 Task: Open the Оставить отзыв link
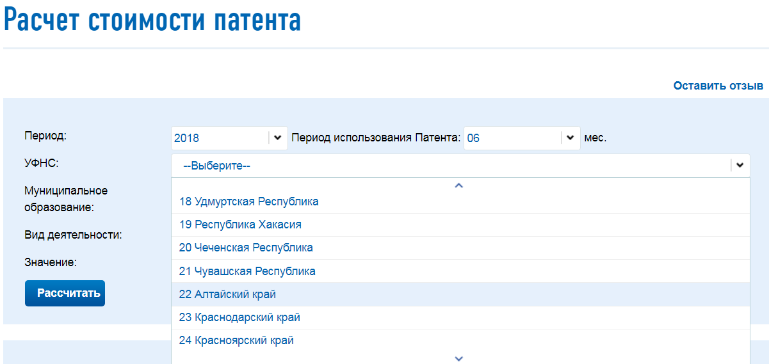pos(718,86)
